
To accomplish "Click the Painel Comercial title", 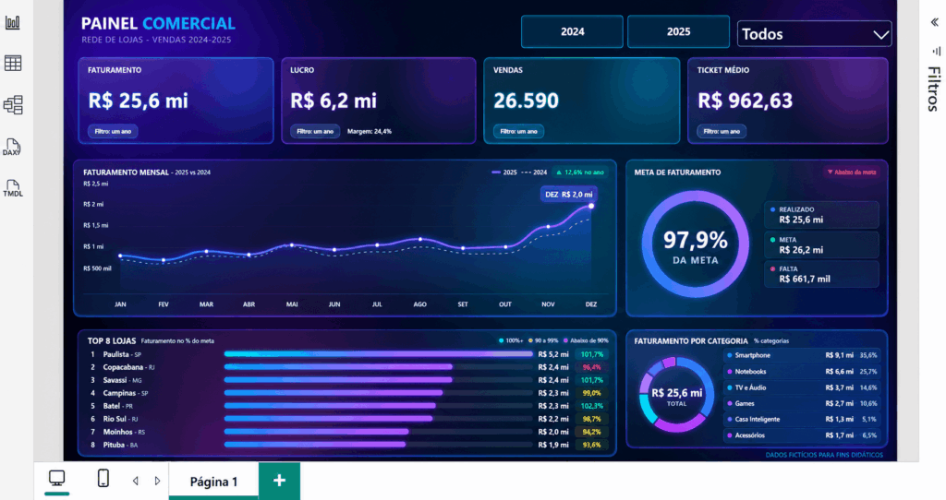I will [158, 23].
